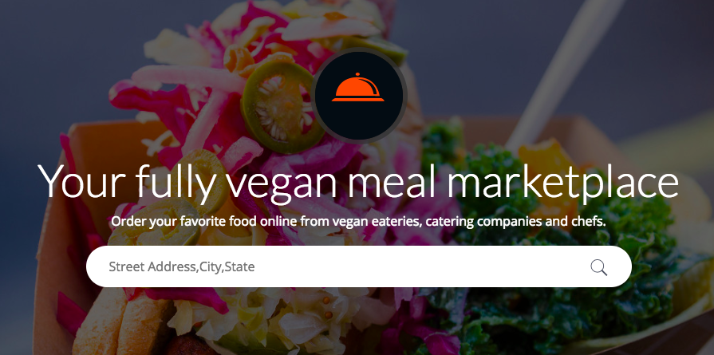Click the magnifying glass search icon

pyautogui.click(x=599, y=267)
